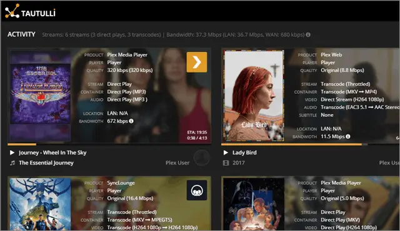400x231 pixels.
Task: Open Plex User link on Journey card
Action: pos(177,163)
